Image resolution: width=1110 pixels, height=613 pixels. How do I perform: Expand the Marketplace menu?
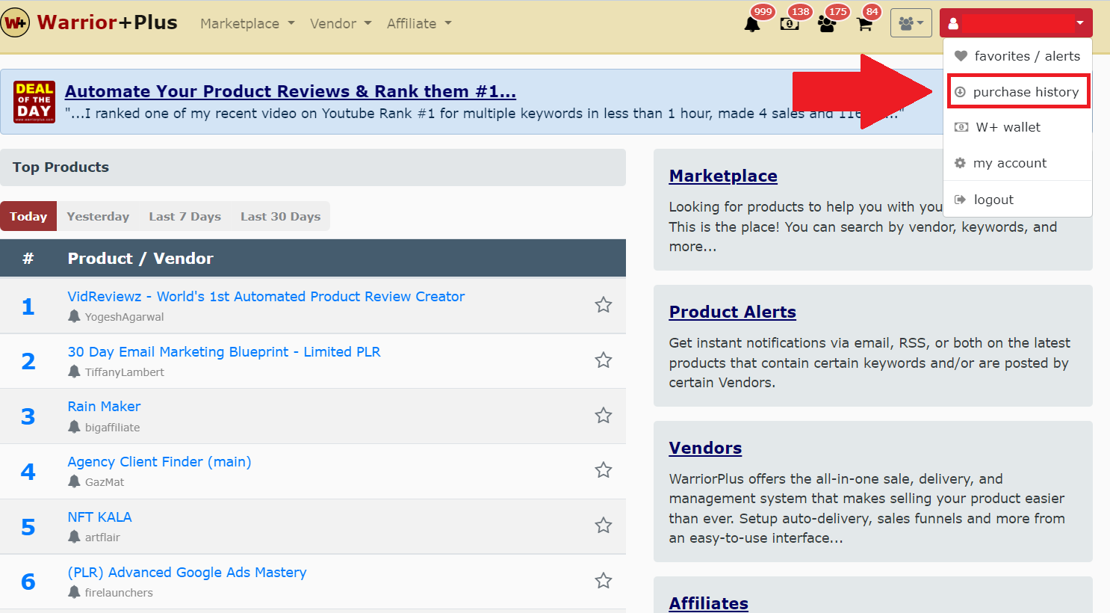(247, 24)
